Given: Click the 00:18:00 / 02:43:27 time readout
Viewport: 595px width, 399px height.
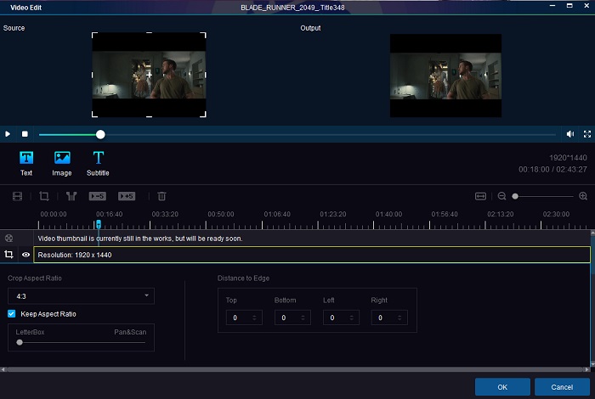Looking at the screenshot, I should [552, 170].
